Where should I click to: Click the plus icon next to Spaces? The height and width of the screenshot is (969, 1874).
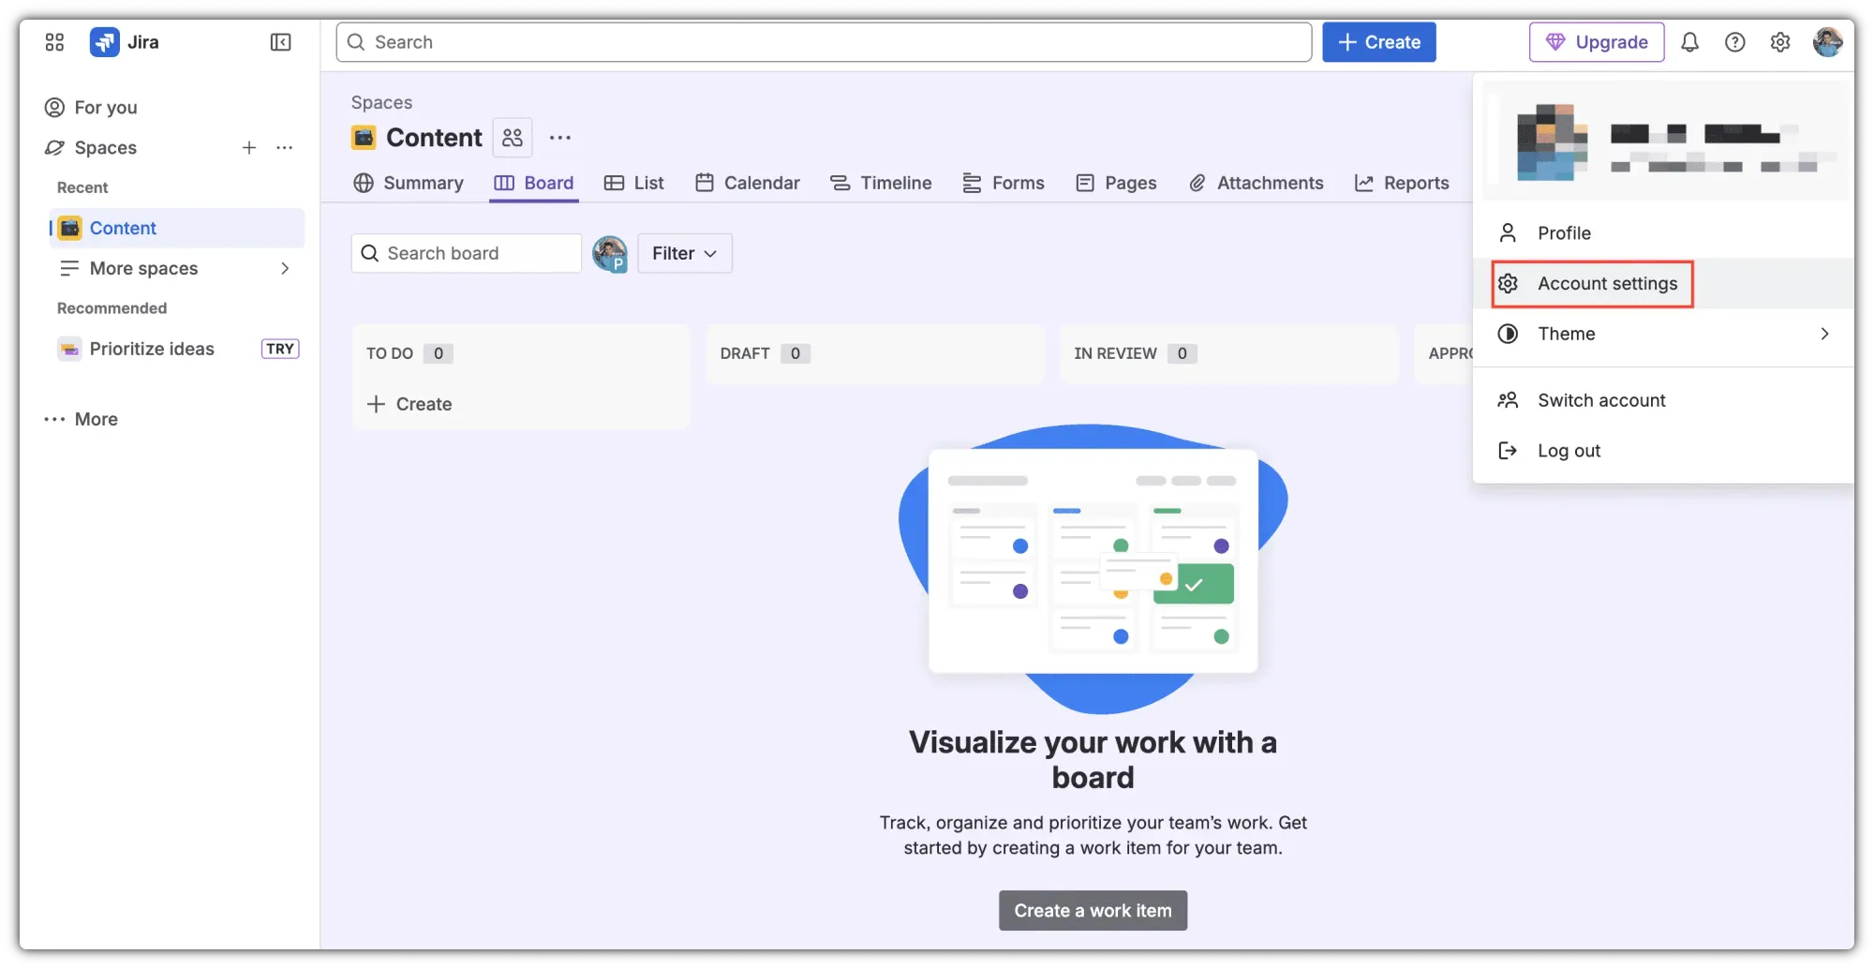click(x=249, y=148)
